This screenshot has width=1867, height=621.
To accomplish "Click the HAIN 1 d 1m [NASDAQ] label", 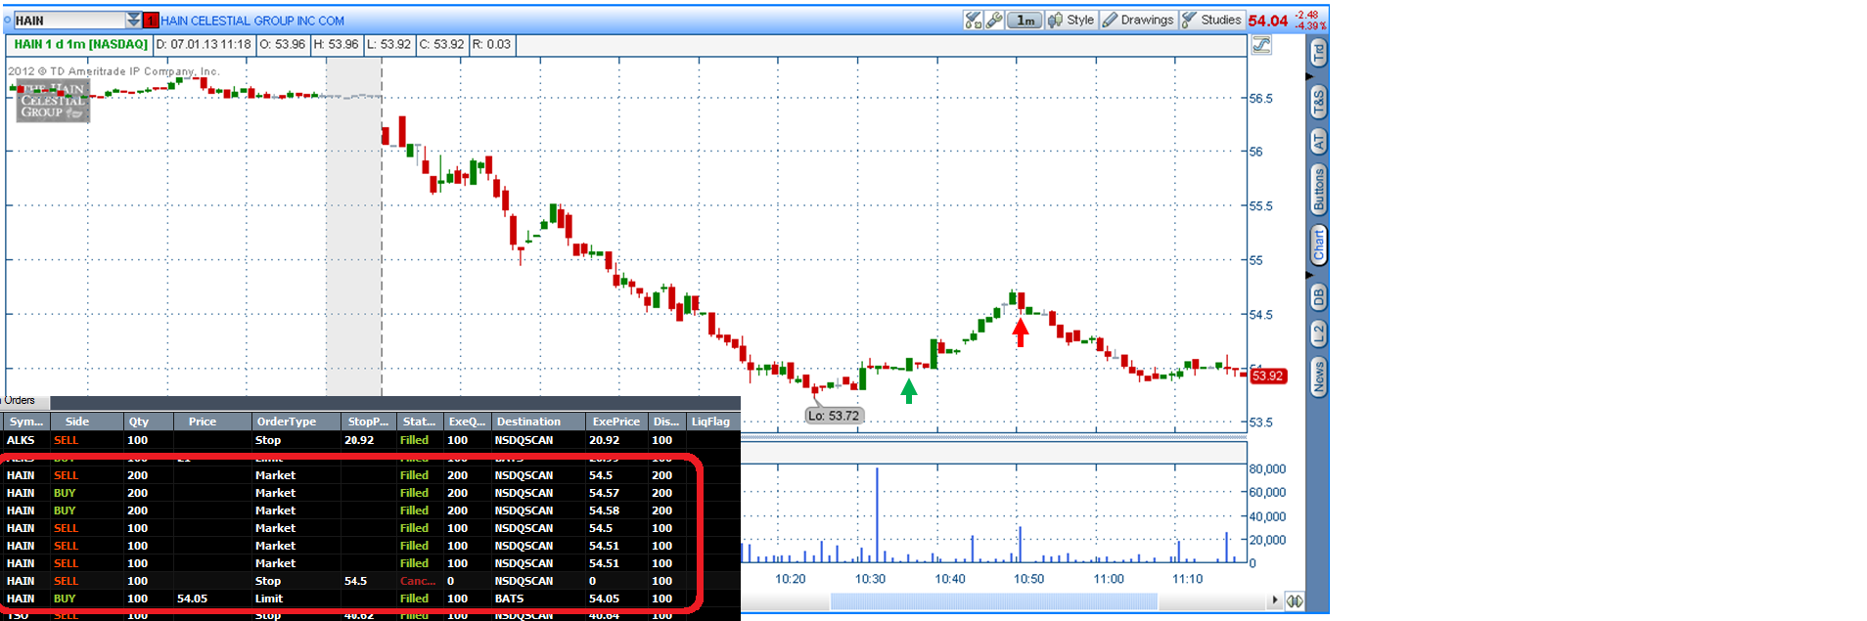I will (80, 44).
